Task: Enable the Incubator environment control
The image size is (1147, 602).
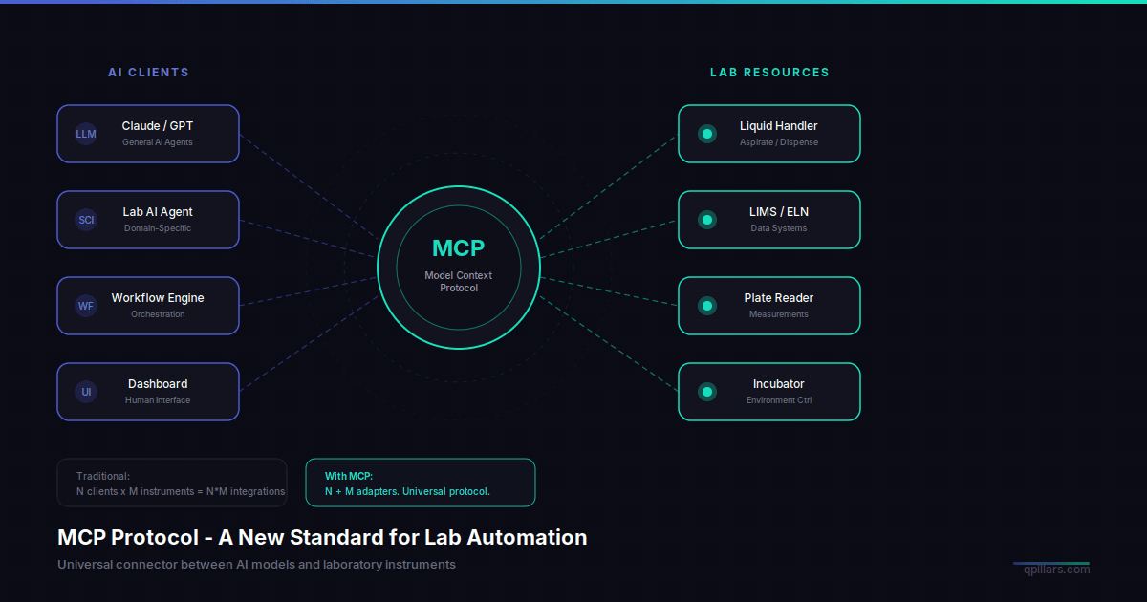Action: [769, 392]
